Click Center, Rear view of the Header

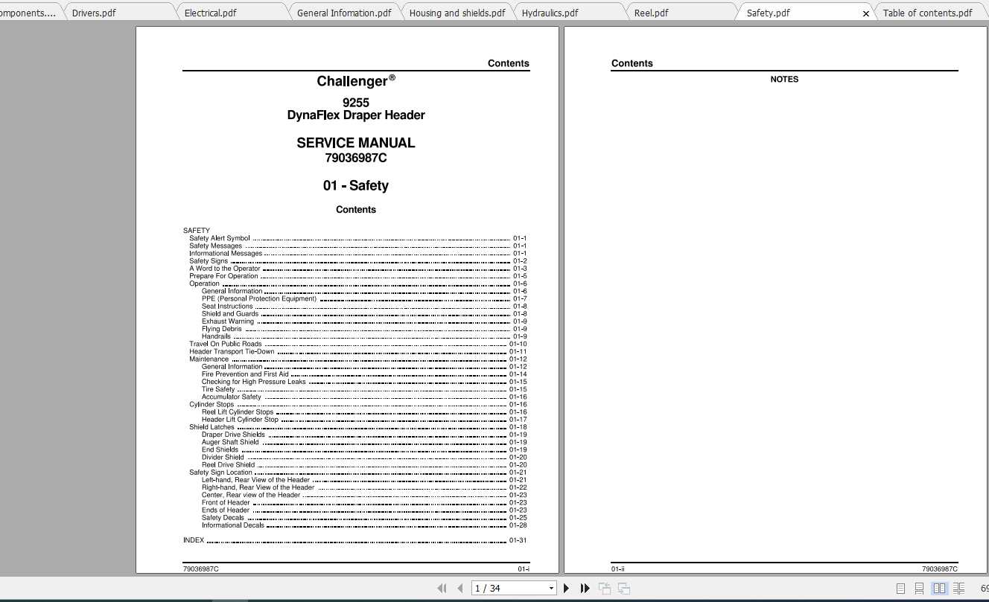tap(364, 495)
